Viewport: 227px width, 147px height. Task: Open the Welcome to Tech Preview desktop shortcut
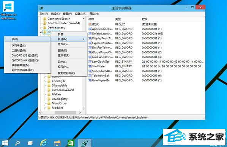tap(8, 10)
